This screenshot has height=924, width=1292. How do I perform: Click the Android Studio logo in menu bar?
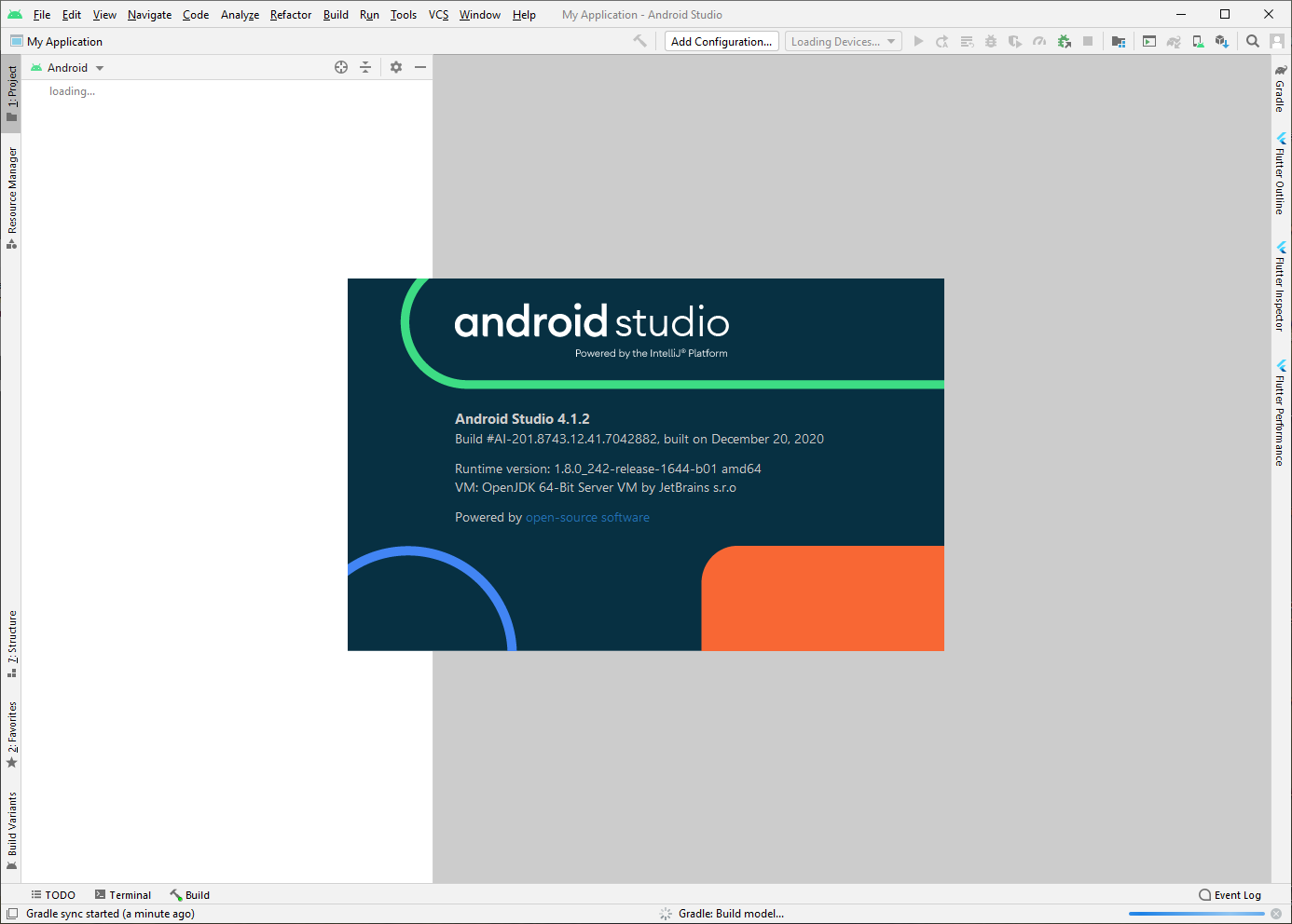15,14
